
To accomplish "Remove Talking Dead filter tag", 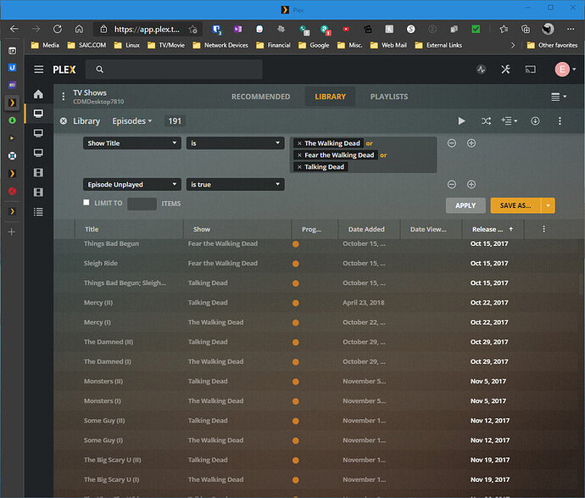I will (x=299, y=167).
